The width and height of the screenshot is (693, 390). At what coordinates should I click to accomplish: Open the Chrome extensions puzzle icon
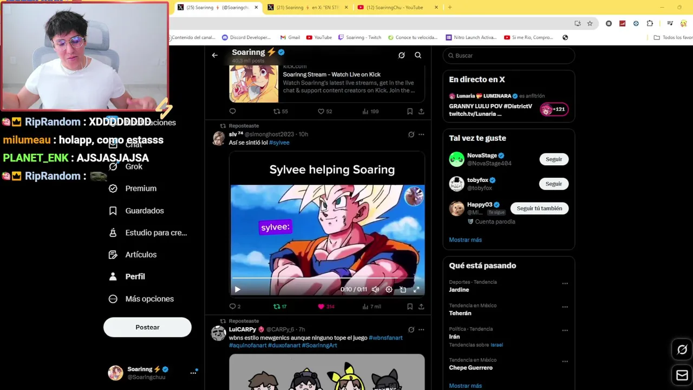[x=650, y=23]
